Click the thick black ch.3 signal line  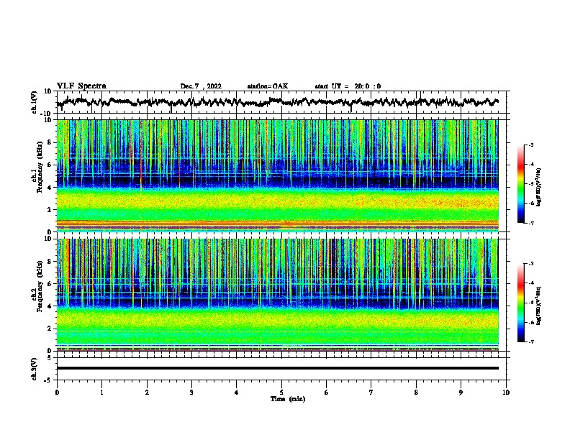[277, 368]
